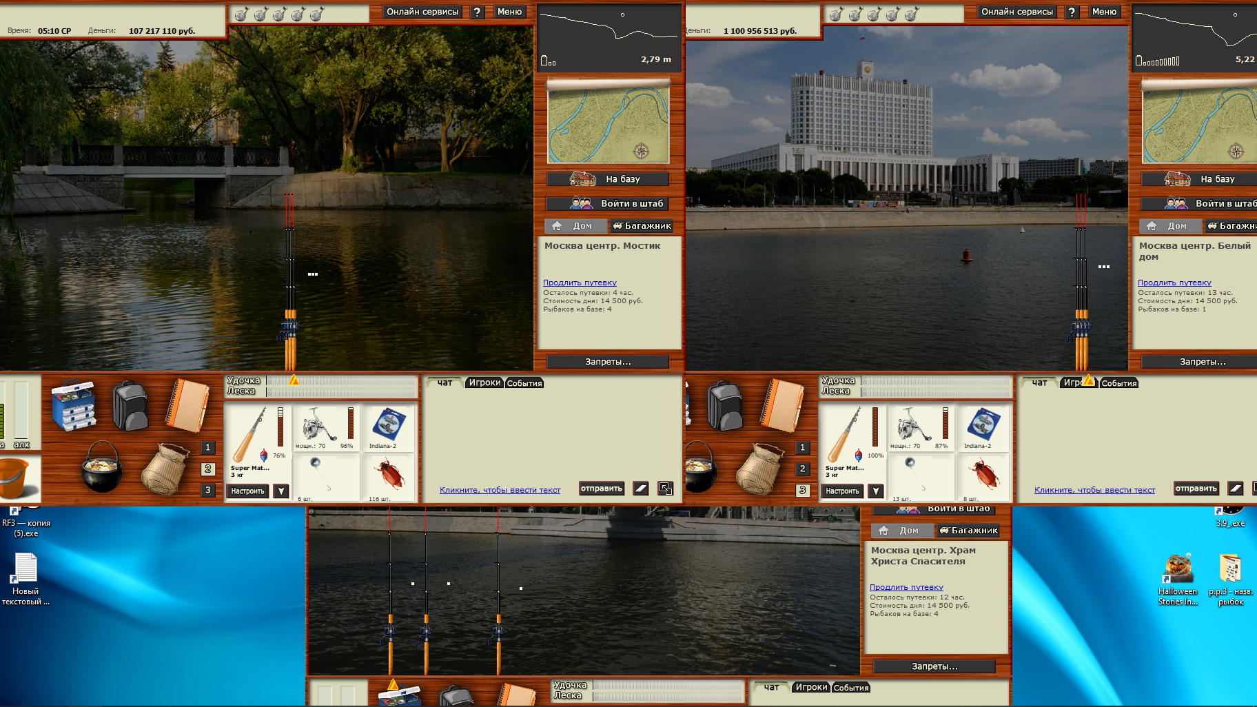The image size is (1257, 707).
Task: Select the Indiana-2 line in Мостик window
Action: tap(387, 427)
